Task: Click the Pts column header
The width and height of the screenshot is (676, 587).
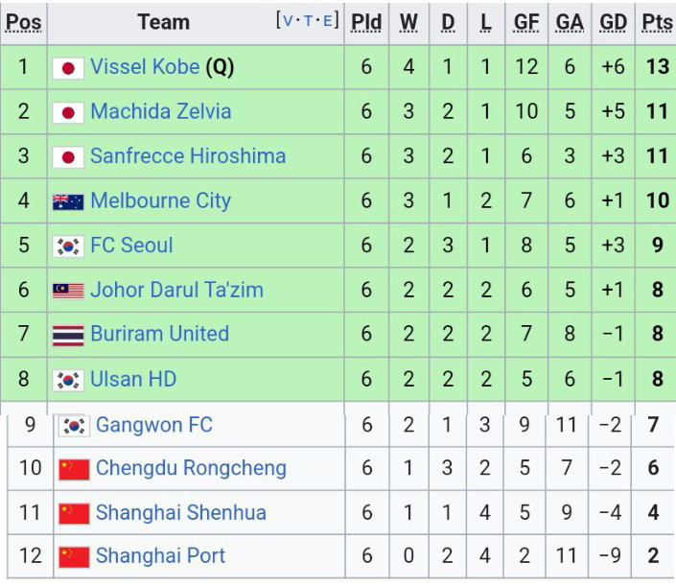Action: 656,22
